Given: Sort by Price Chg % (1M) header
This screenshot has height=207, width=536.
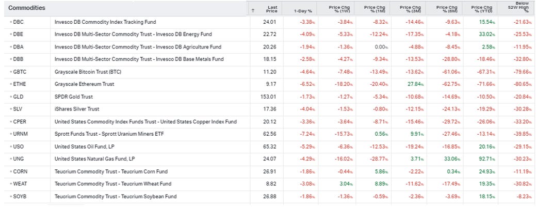Looking at the screenshot, I should pyautogui.click(x=374, y=8).
